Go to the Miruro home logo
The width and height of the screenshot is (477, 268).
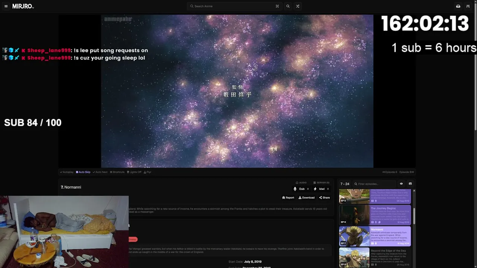(23, 6)
